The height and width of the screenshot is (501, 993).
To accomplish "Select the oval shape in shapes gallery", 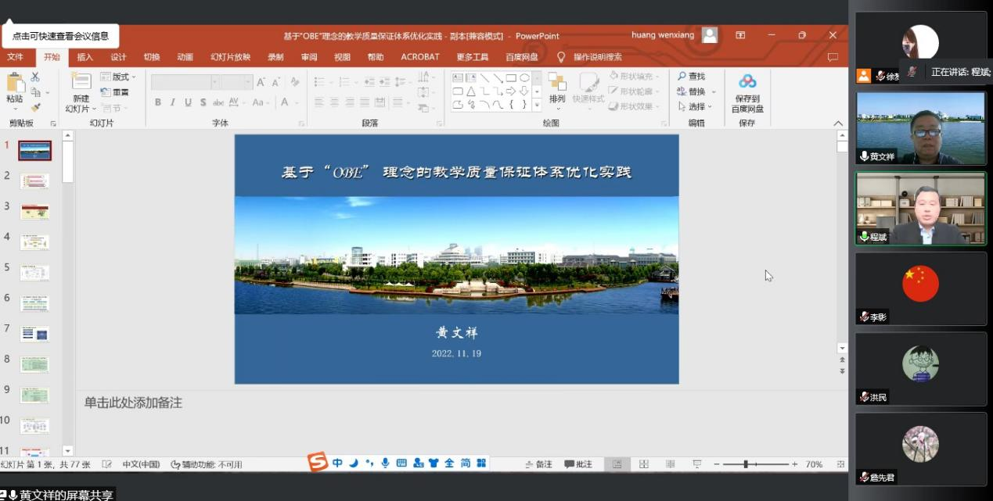I will tap(524, 77).
